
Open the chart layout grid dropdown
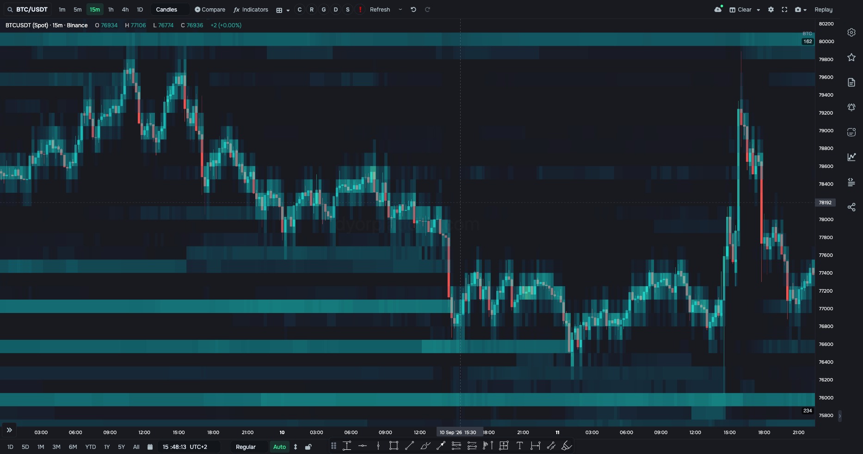coord(283,10)
